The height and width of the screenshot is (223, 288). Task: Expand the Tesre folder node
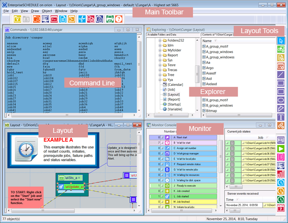[x=160, y=65]
